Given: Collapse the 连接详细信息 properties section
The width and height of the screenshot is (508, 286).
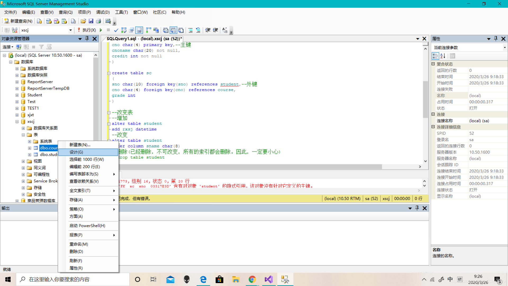Looking at the screenshot, I should (x=433, y=127).
